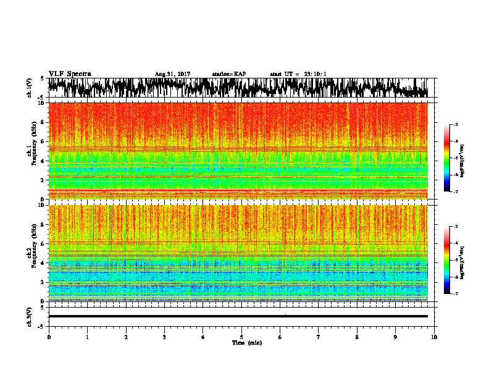489x378 pixels.
Task: Click time axis tick label "8"
Action: (357, 337)
